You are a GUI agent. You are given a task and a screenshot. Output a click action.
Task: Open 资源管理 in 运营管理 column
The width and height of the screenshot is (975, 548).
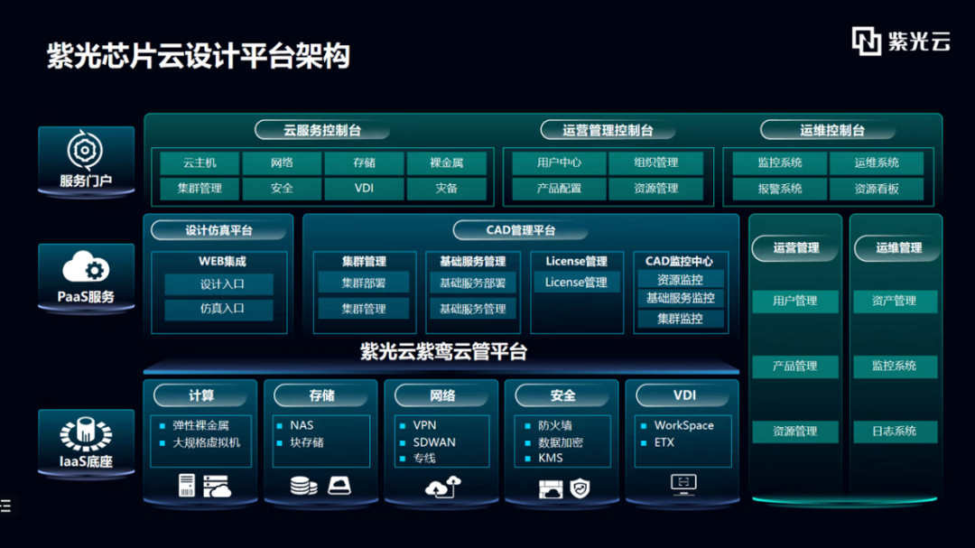794,432
